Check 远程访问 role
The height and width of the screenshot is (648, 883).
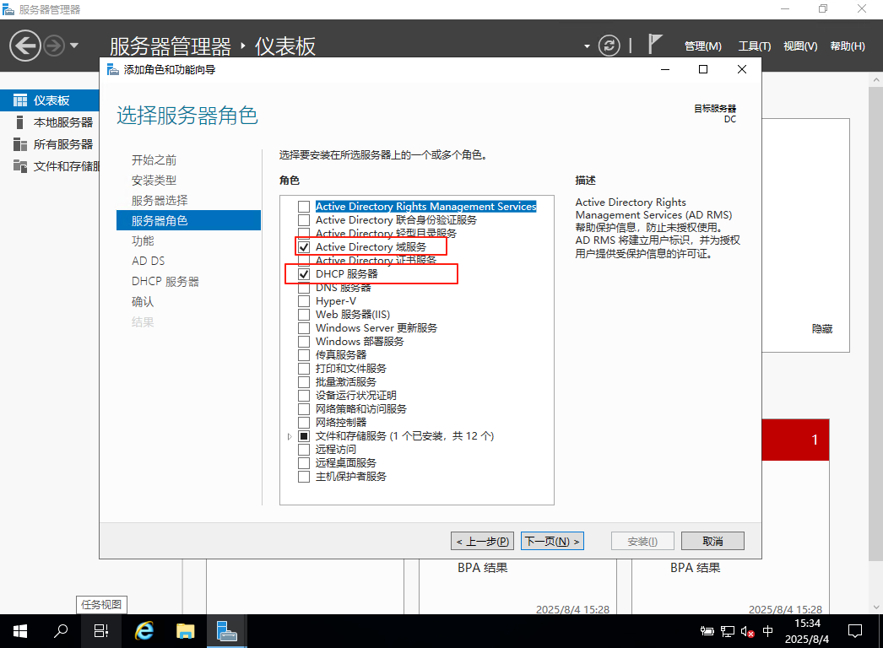tap(304, 450)
